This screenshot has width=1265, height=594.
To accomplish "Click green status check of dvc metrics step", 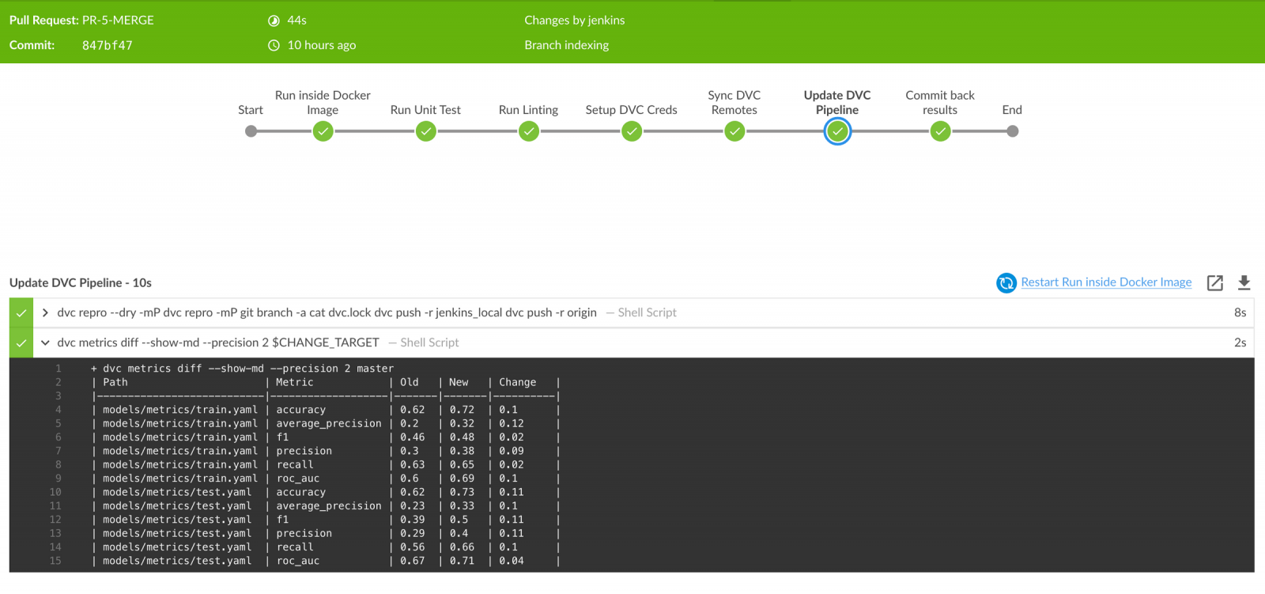I will (21, 342).
